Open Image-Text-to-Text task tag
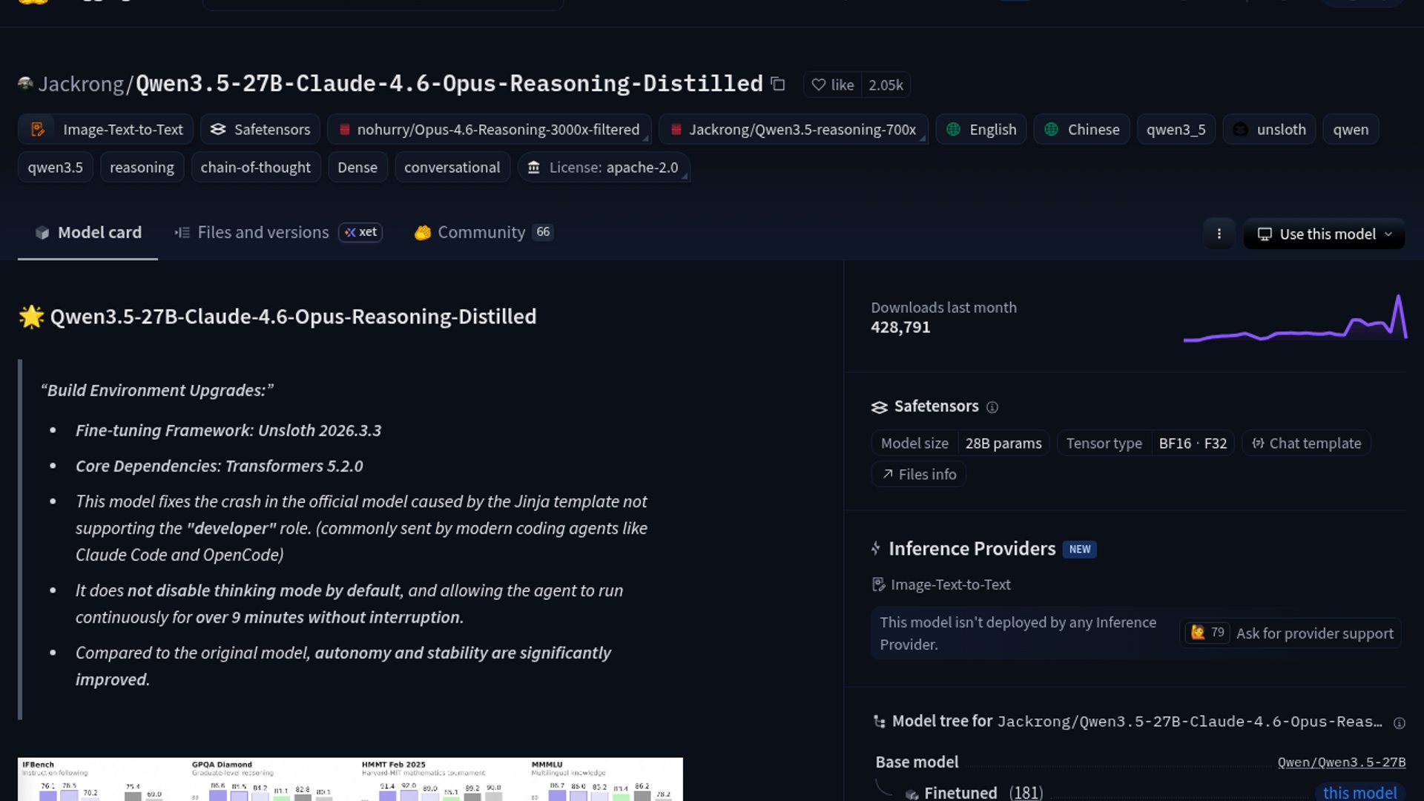The height and width of the screenshot is (801, 1424). tap(106, 129)
